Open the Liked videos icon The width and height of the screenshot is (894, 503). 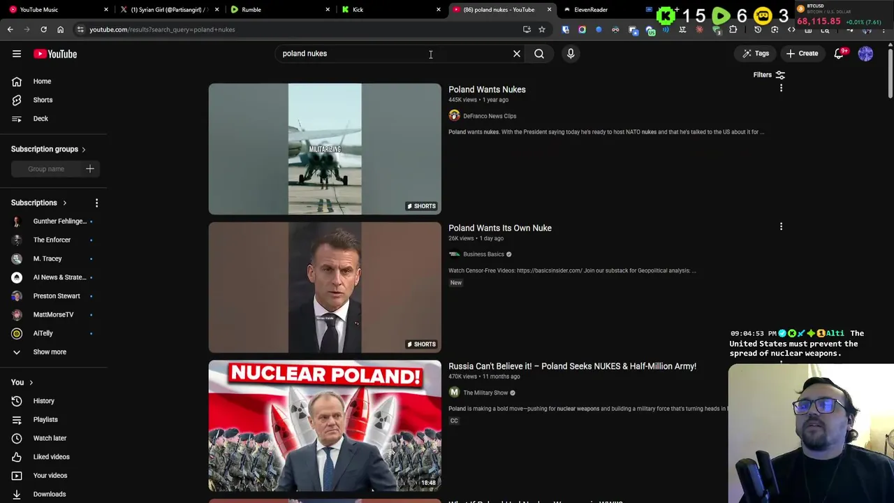point(17,457)
